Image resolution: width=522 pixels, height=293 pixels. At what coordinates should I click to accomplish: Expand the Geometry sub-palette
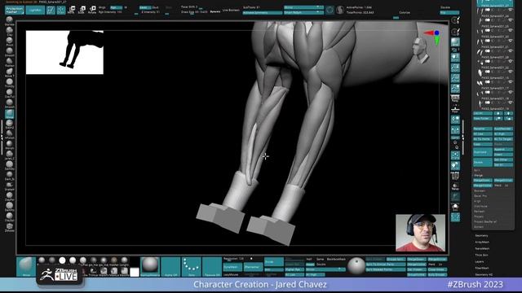click(x=481, y=235)
